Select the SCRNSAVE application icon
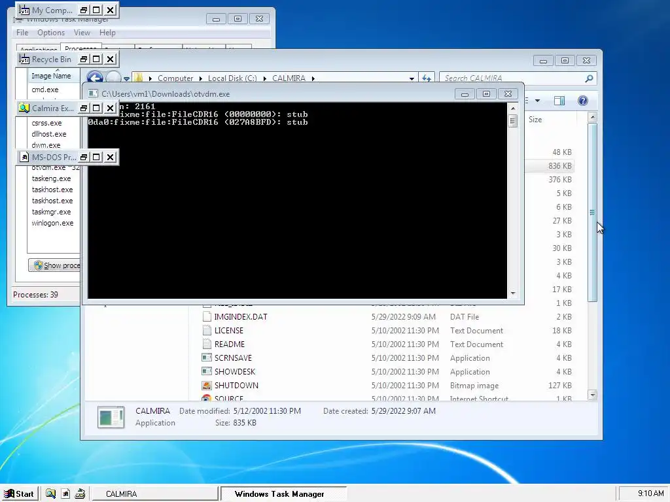Viewport: 670px width, 502px height. point(207,358)
